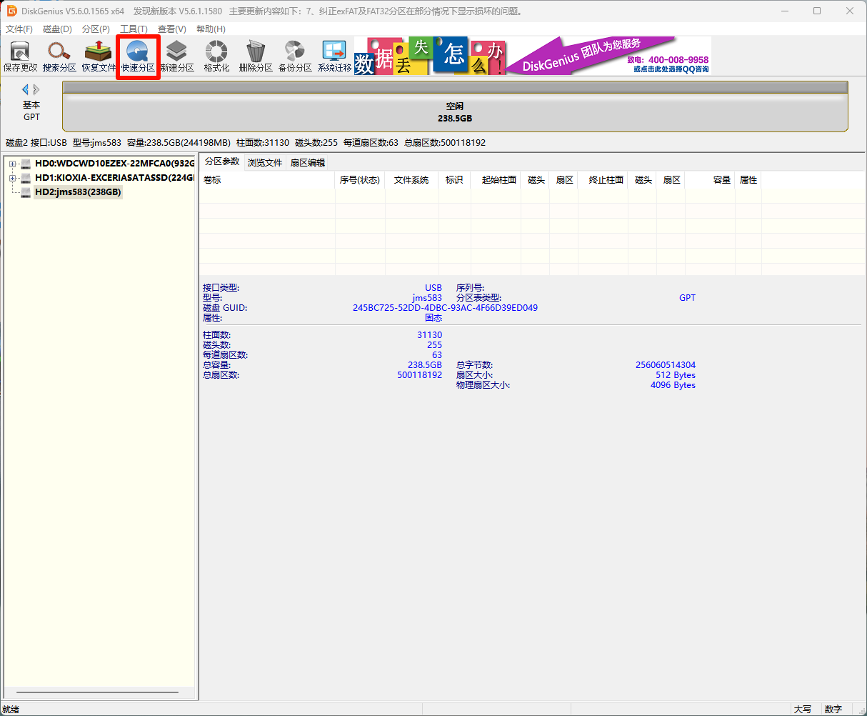Open the 备份分区 backup partition tool
The image size is (867, 716).
[x=295, y=56]
